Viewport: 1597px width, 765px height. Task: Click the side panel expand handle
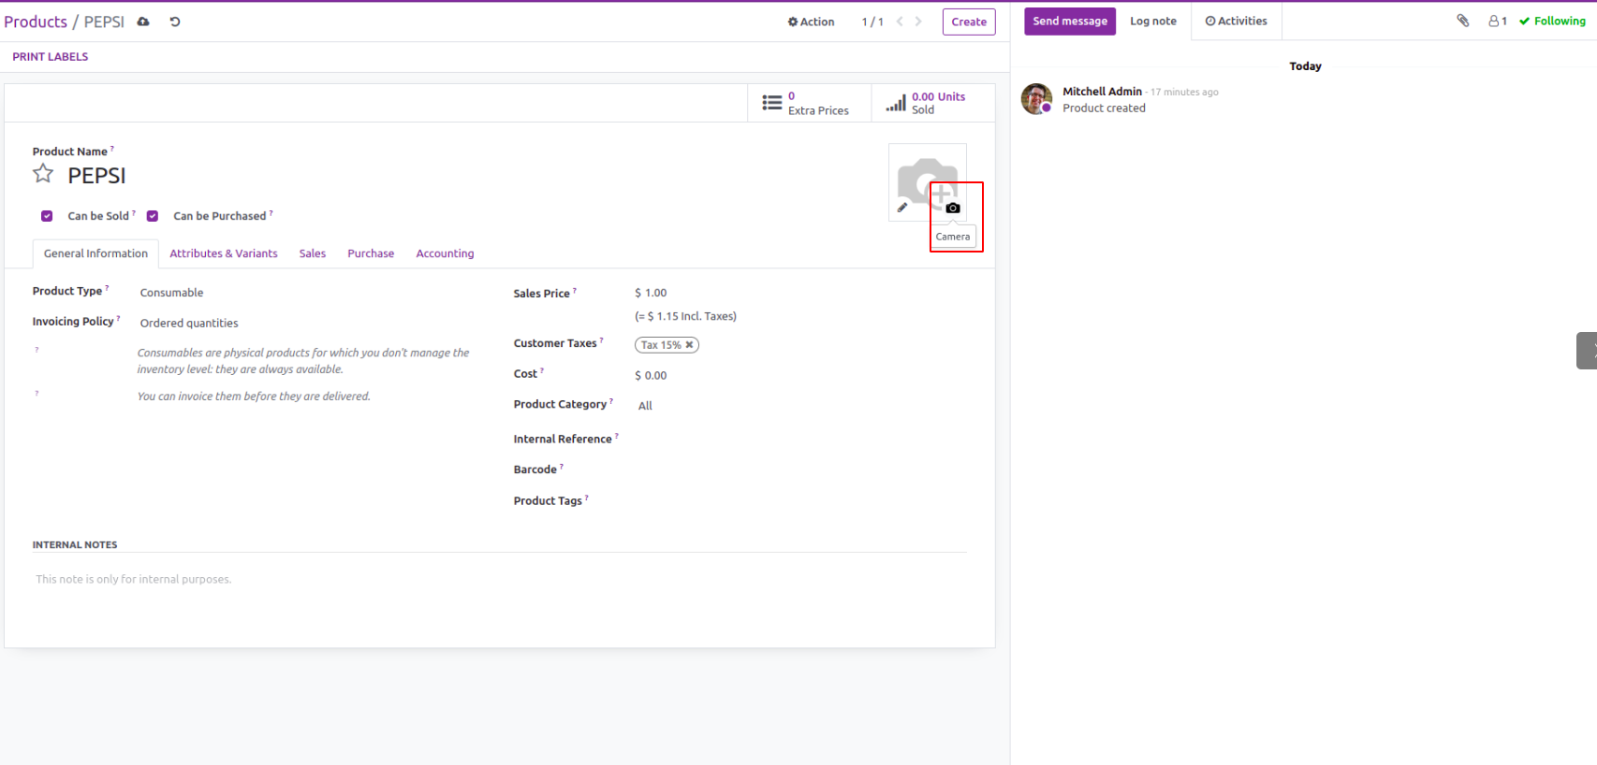click(1587, 351)
